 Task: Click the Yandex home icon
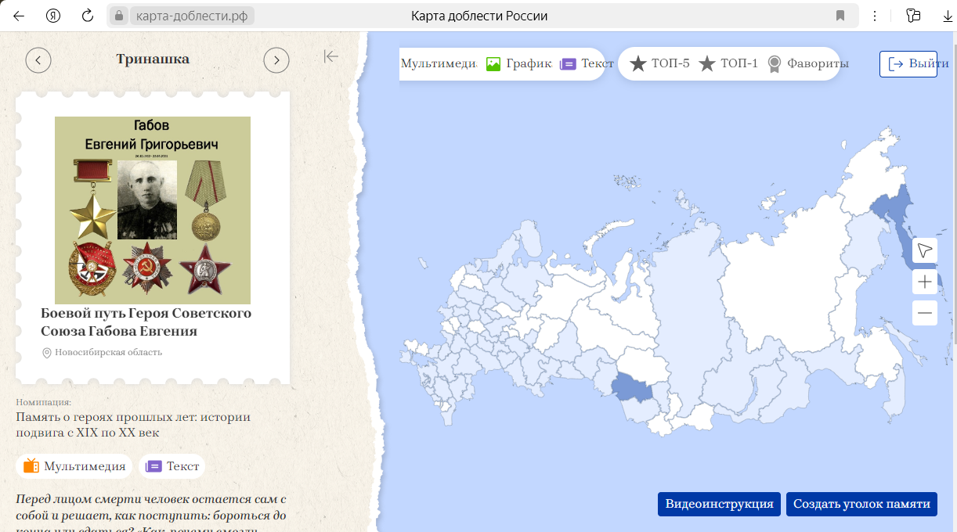click(x=53, y=16)
